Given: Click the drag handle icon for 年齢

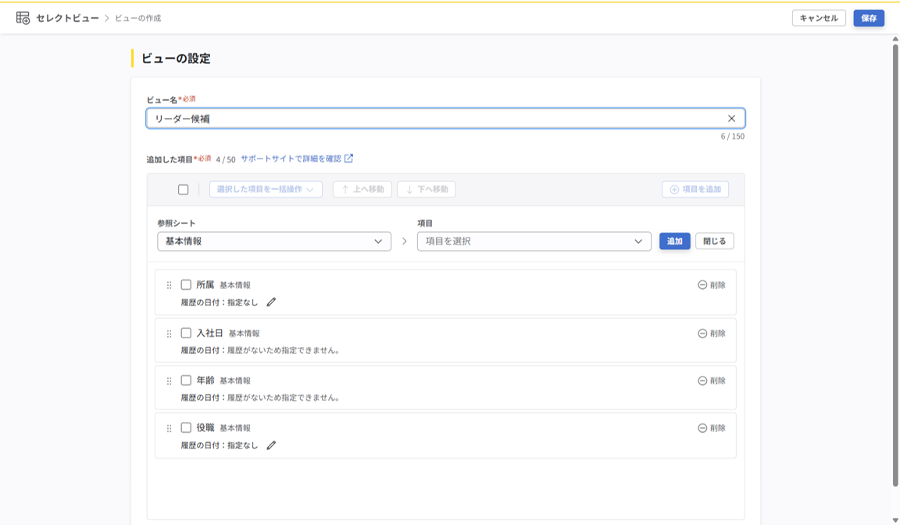Looking at the screenshot, I should coord(169,381).
